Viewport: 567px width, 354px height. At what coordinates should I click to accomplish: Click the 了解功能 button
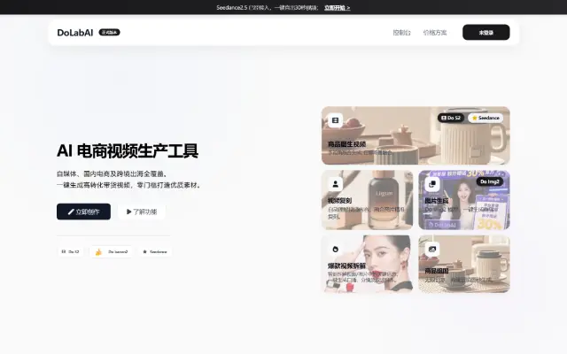142,212
